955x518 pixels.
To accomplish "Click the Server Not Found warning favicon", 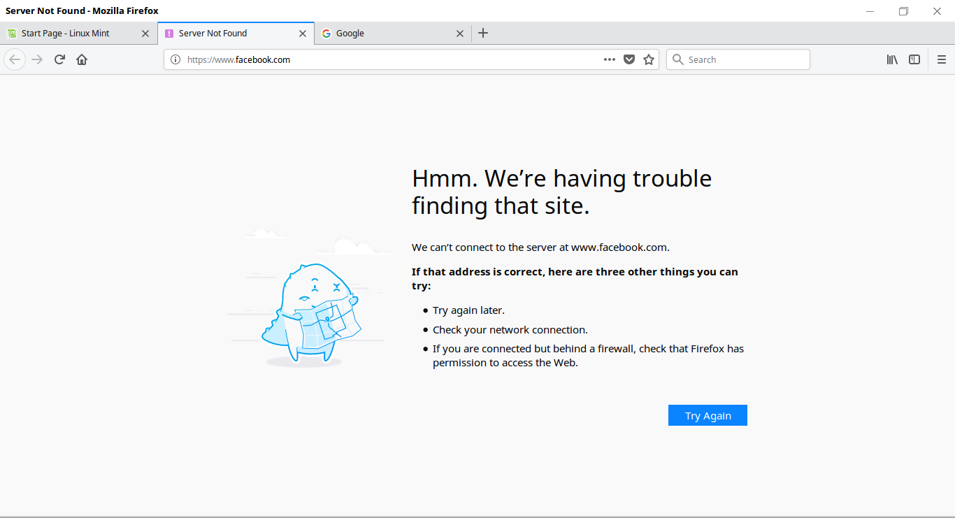I will tap(169, 33).
